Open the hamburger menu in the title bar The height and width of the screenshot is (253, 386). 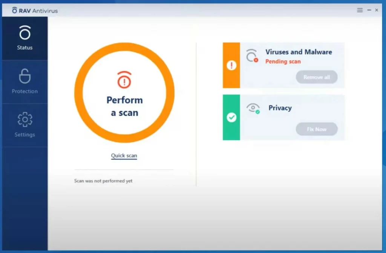coord(360,10)
